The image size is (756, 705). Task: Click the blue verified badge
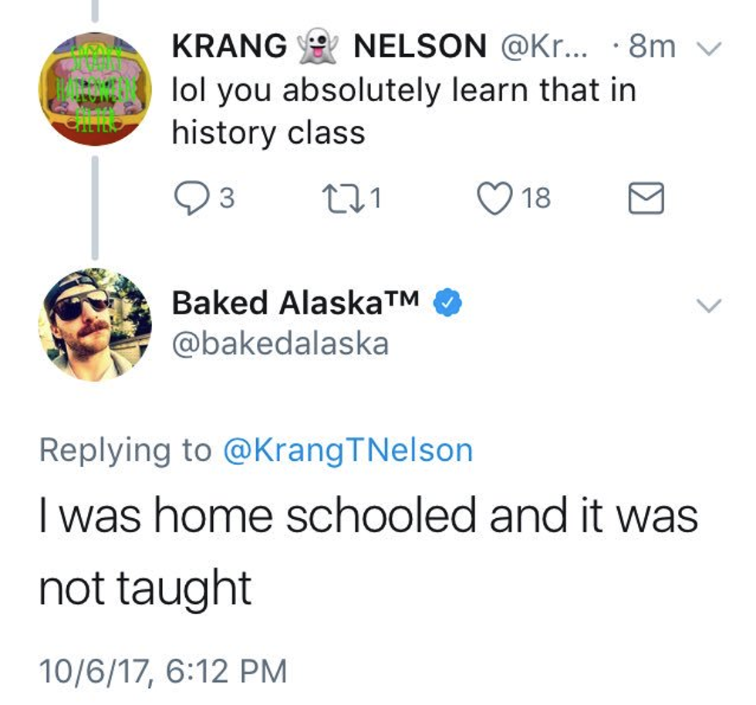pyautogui.click(x=447, y=303)
